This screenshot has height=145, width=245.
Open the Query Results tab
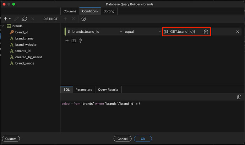click(108, 90)
